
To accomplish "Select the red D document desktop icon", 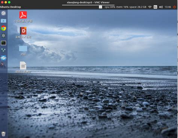I will (23, 33).
